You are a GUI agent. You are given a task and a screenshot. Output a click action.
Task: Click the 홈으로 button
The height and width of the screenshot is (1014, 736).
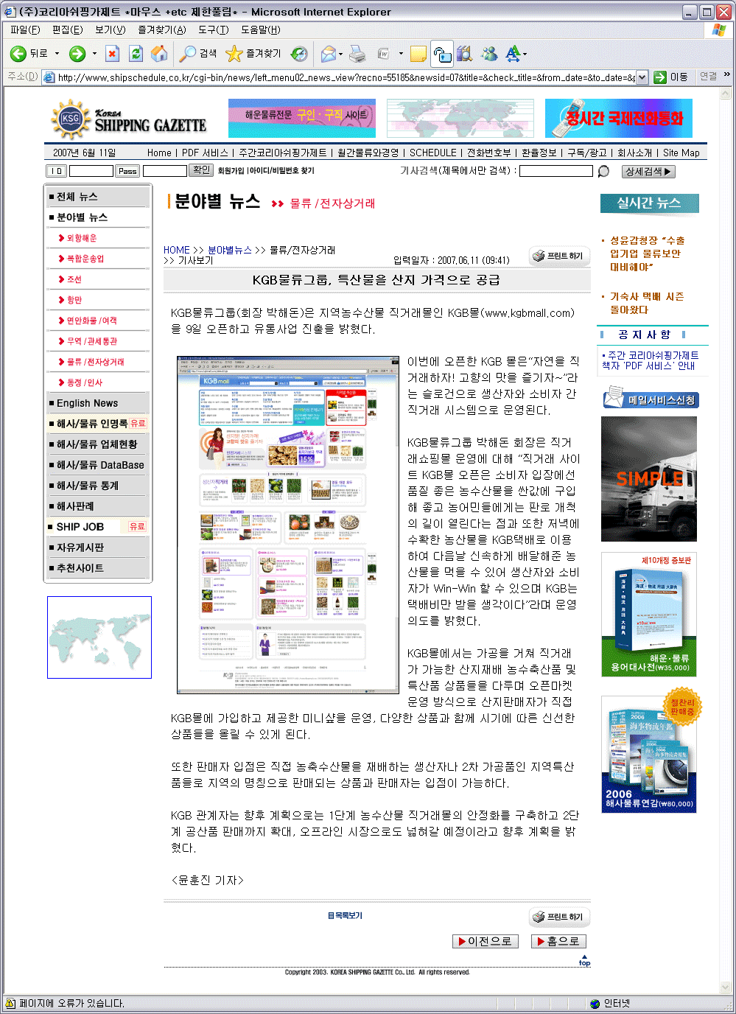pyautogui.click(x=559, y=941)
